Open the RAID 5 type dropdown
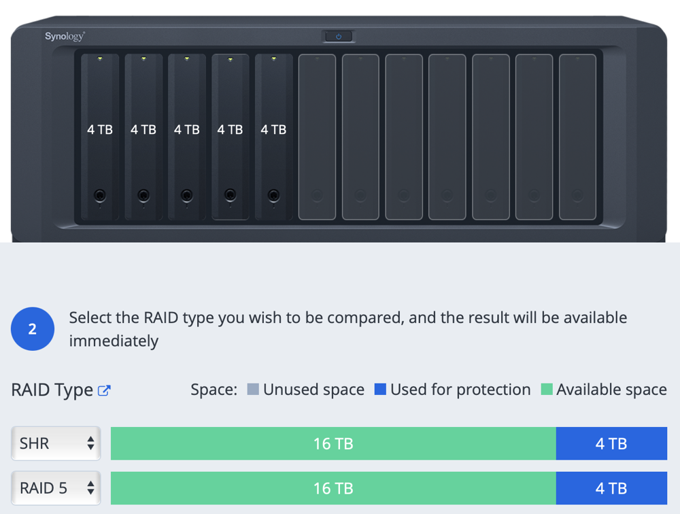This screenshot has height=514, width=680. (x=56, y=488)
